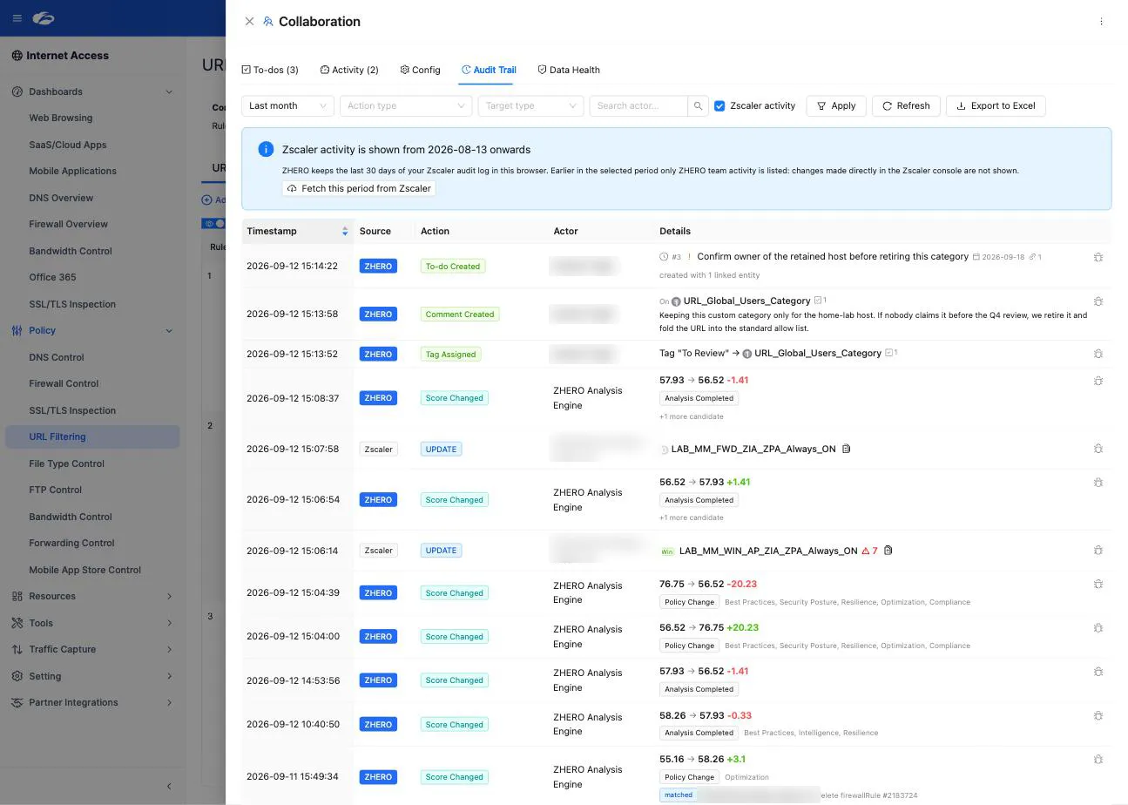1128x805 pixels.
Task: Open the Collaboration panel's more options menu
Action: tap(1101, 21)
